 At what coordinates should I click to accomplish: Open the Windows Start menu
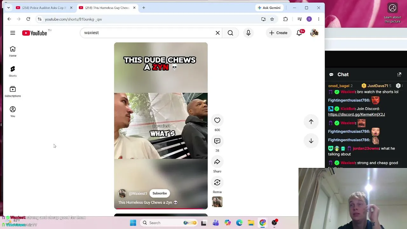click(x=133, y=223)
